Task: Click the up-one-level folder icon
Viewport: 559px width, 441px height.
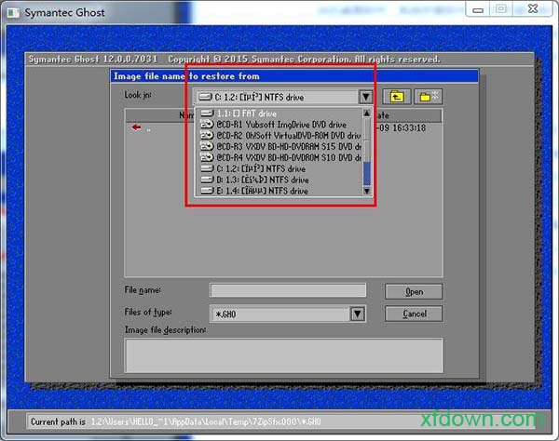Action: point(398,97)
